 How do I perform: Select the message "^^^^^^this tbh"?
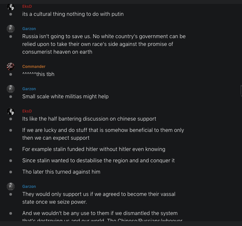(38, 74)
